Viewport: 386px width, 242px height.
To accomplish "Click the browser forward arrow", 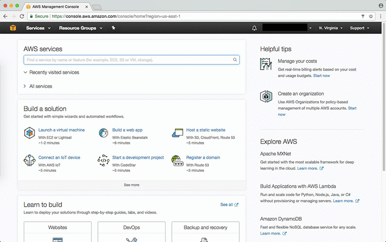I will point(14,16).
